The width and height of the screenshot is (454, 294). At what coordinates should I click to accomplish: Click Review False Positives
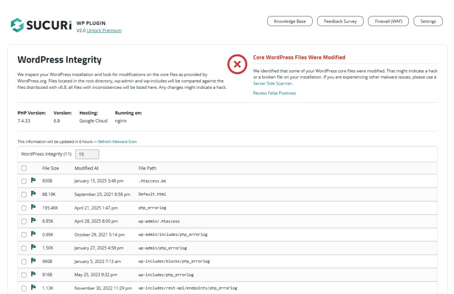click(x=274, y=93)
